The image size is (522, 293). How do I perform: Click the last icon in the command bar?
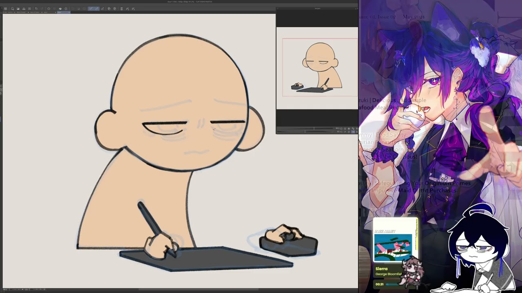tap(133, 9)
